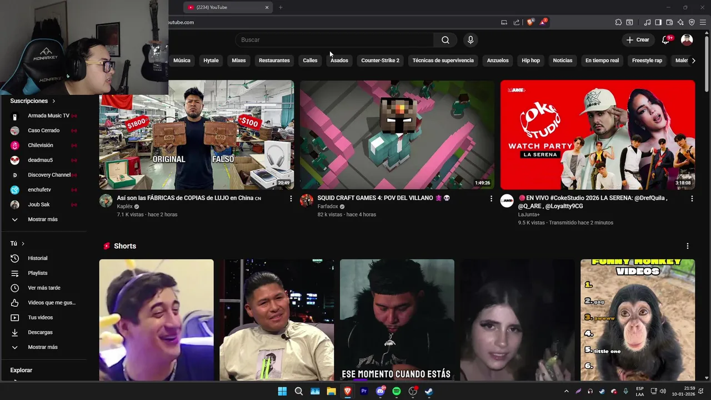Open Kapléx channel avatar
Viewport: 711px width, 400px height.
click(106, 201)
